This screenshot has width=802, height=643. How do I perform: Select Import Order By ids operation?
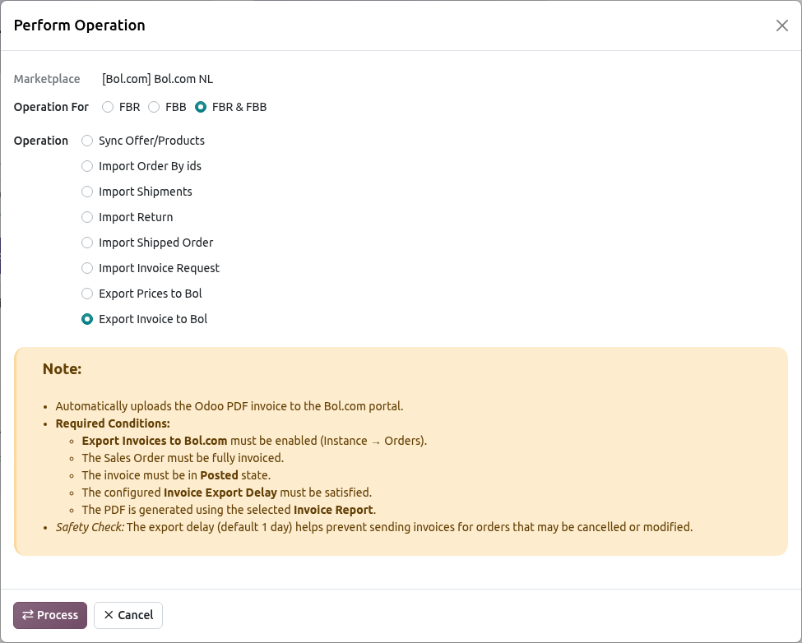tap(87, 166)
